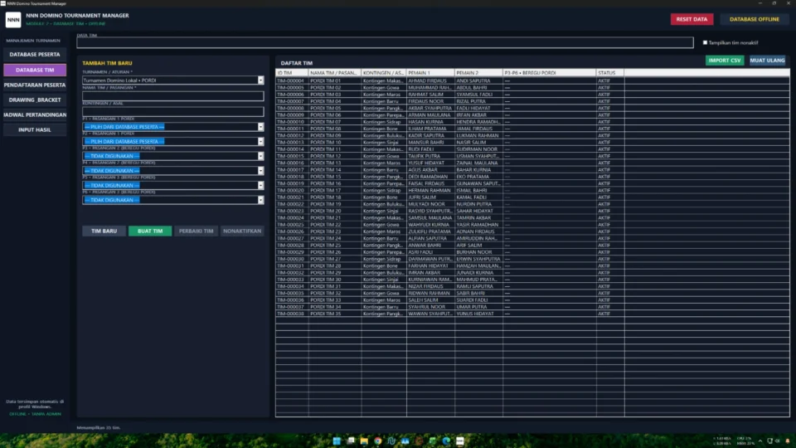Select row TIM-000004 PORDI TIM 01

(532, 80)
